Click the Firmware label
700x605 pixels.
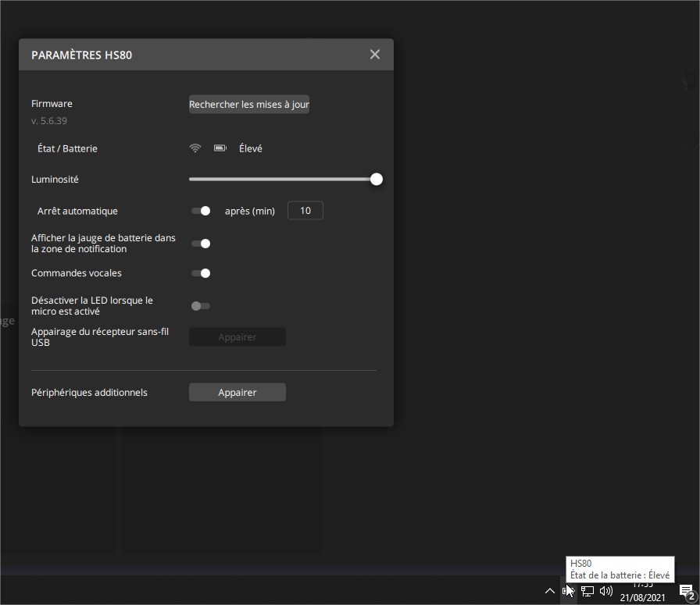(52, 104)
